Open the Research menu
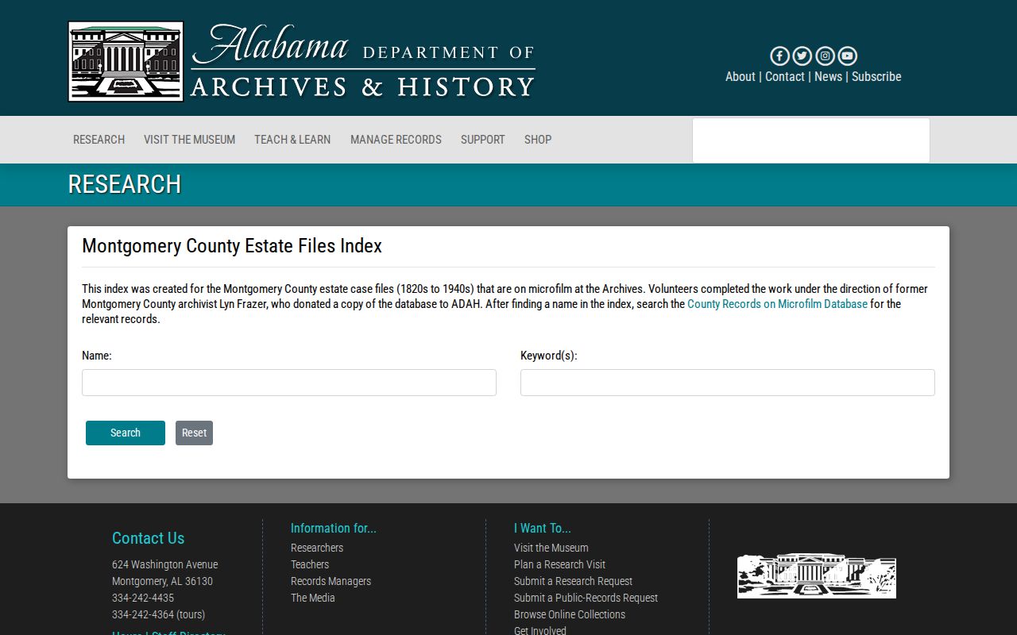The image size is (1017, 635). 99,140
